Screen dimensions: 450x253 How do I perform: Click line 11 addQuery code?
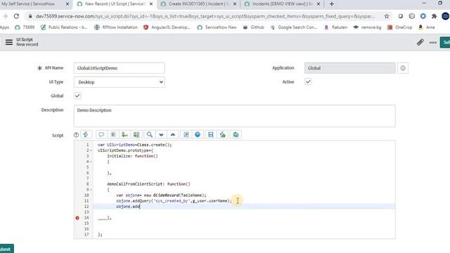tap(174, 201)
